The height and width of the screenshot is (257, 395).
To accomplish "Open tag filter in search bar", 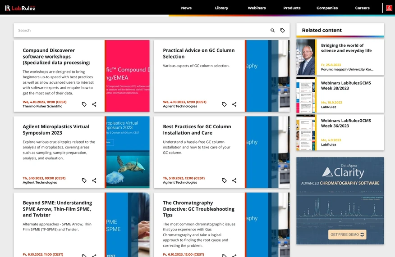I will [283, 31].
